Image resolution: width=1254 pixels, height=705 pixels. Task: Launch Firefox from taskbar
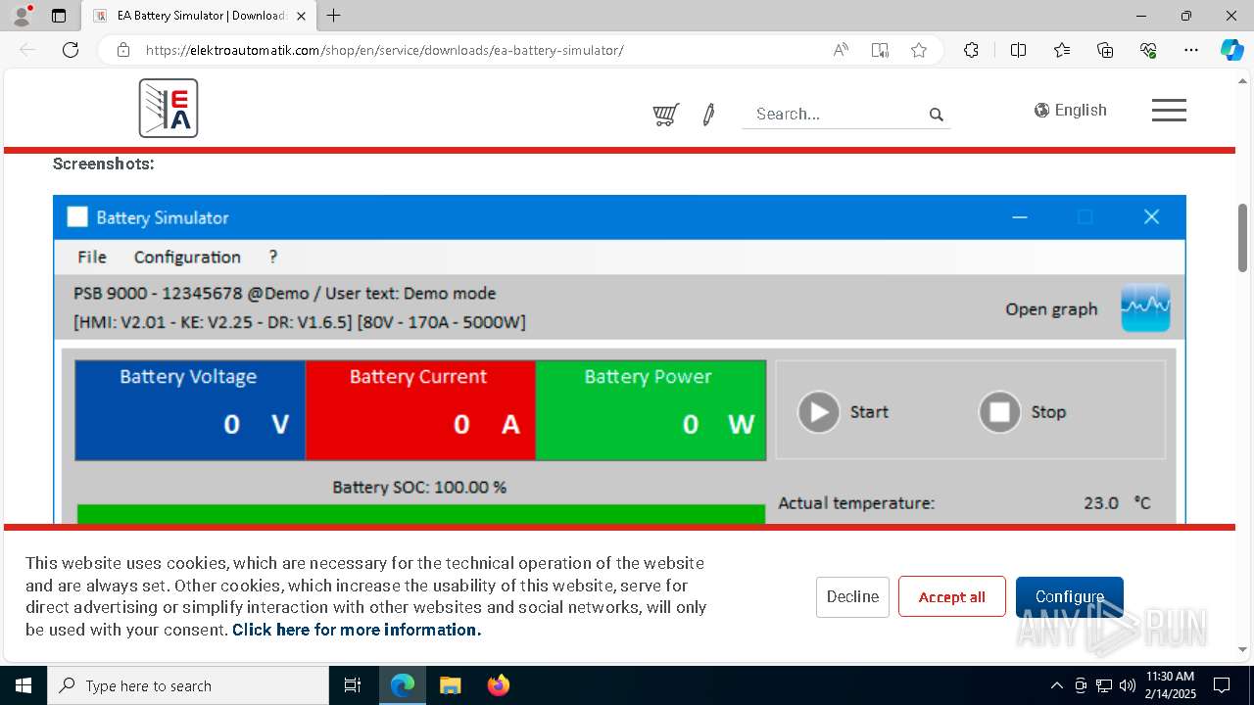pyautogui.click(x=499, y=685)
